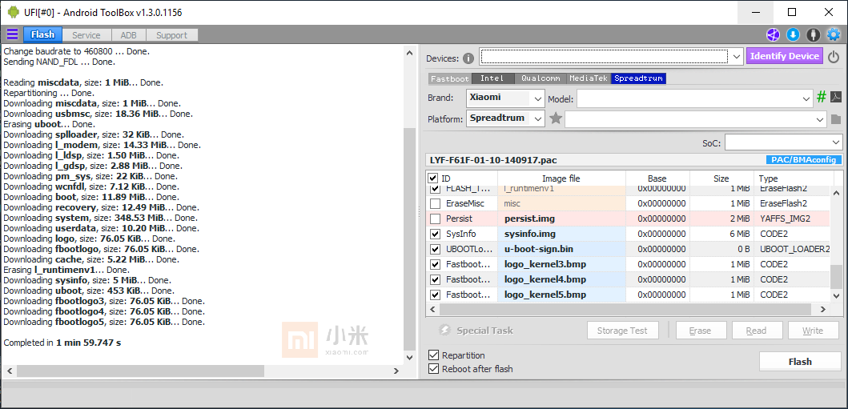Uncheck the logo_kernel4.bmp row checkbox
Screen dimensions: 848x409
(435, 279)
